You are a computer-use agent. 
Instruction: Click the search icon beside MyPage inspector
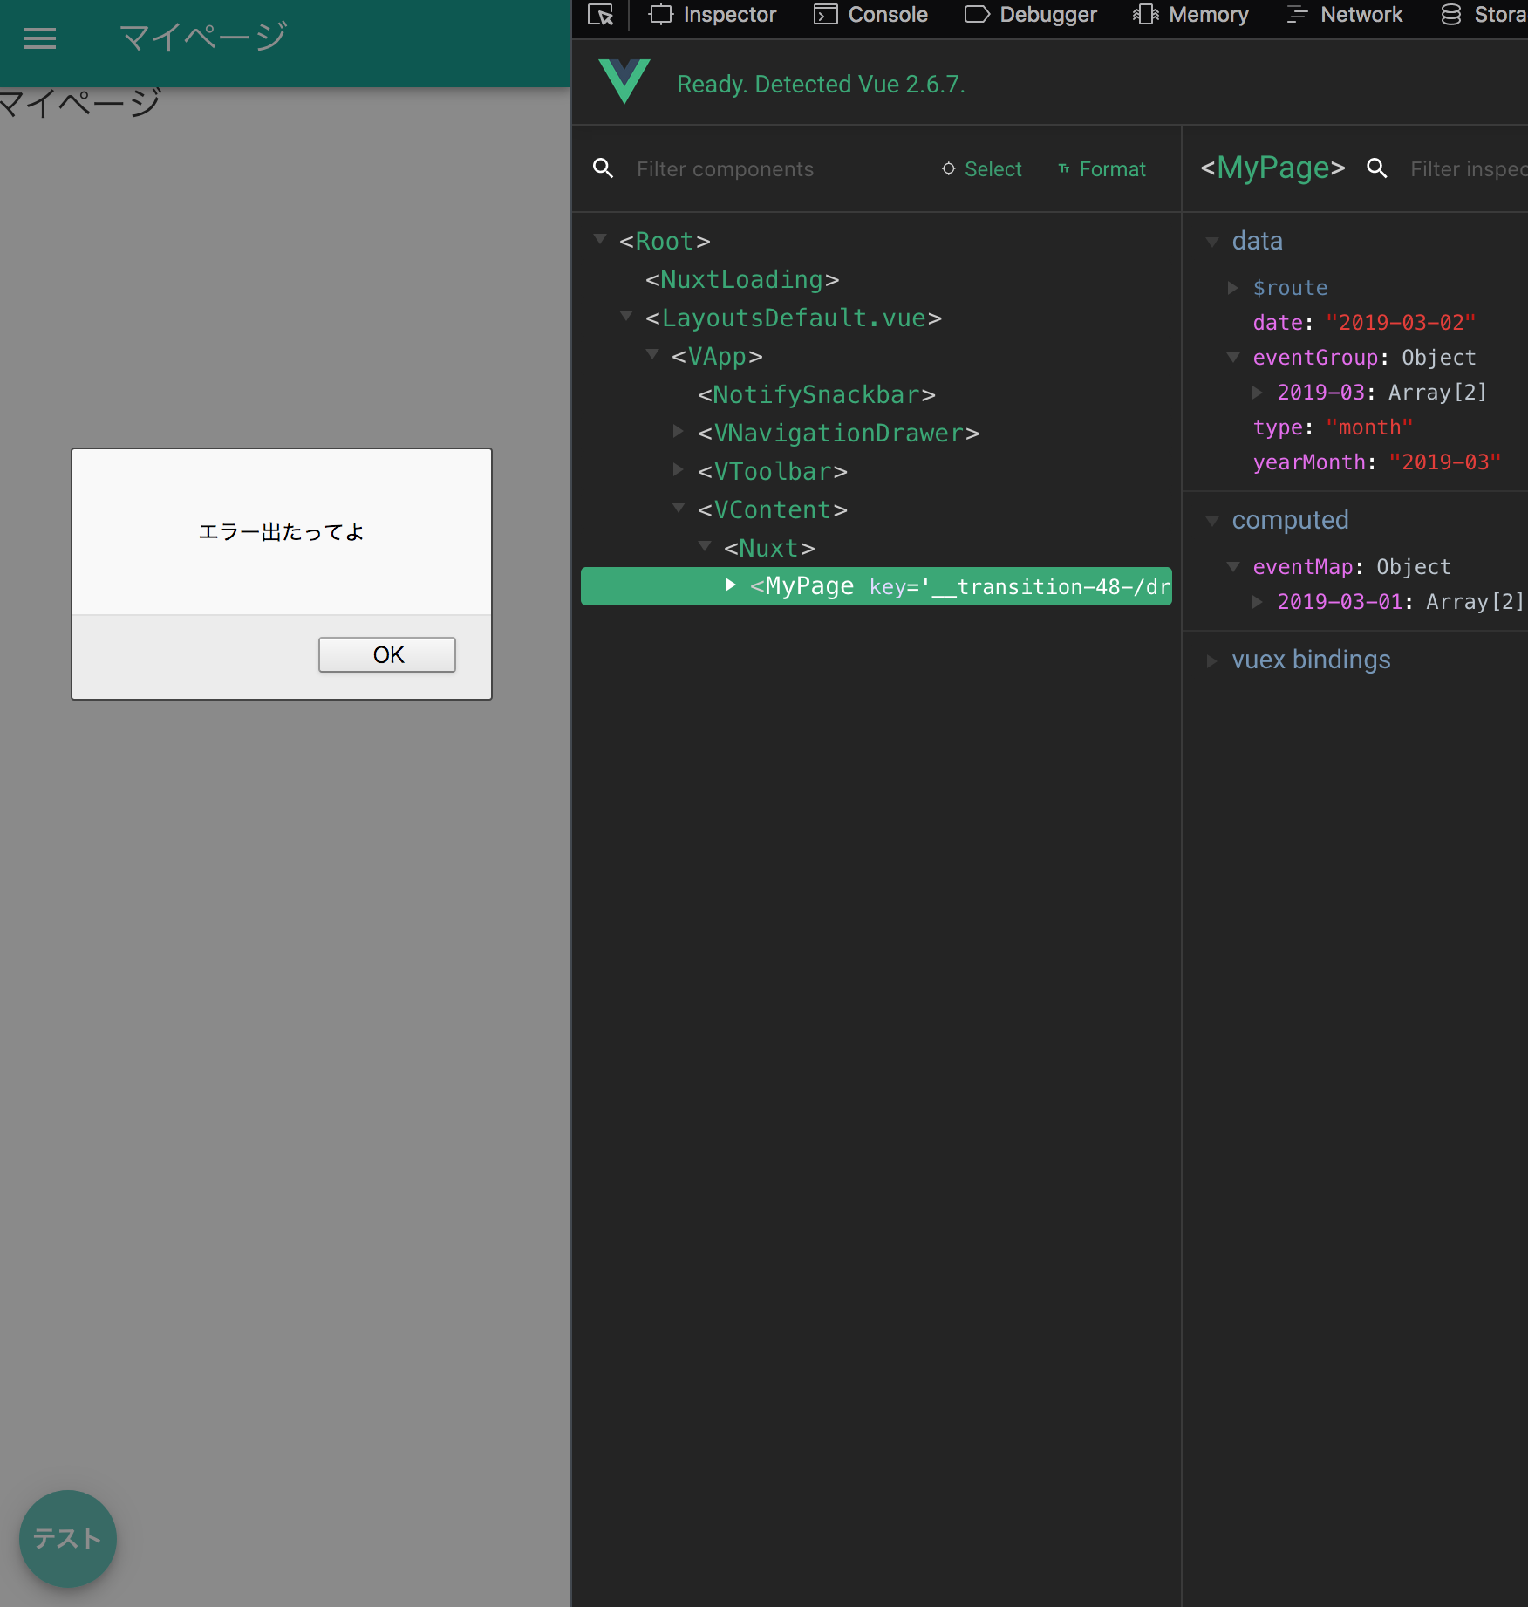(x=1376, y=168)
